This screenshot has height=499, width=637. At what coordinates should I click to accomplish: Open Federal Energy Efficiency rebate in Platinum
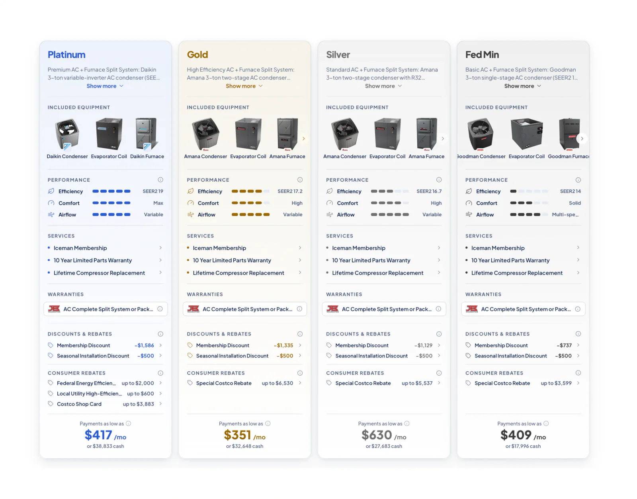click(x=105, y=383)
